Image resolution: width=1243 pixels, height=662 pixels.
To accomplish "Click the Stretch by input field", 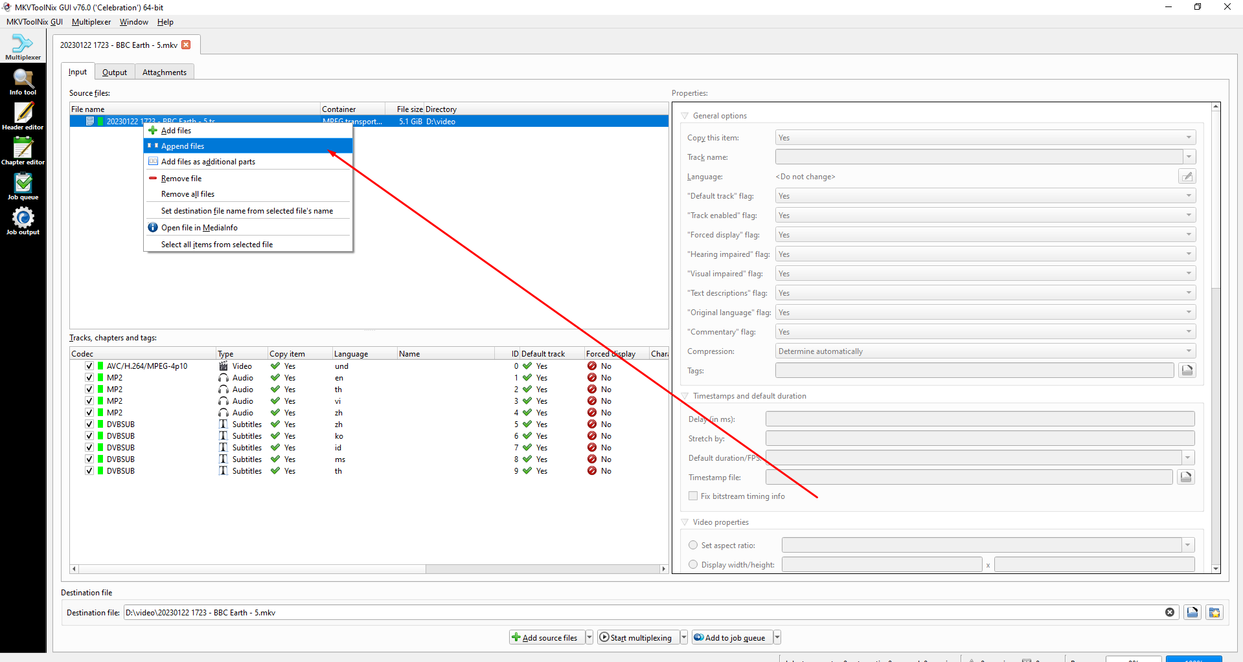I will (980, 439).
